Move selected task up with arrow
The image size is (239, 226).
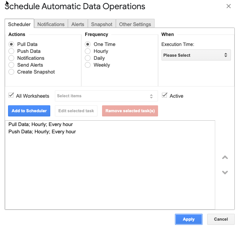(225, 157)
